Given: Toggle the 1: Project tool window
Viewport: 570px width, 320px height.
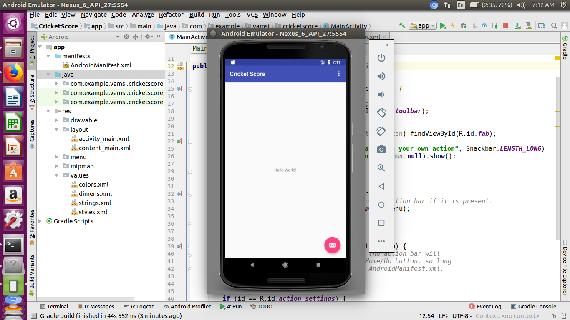Looking at the screenshot, I should [x=32, y=52].
